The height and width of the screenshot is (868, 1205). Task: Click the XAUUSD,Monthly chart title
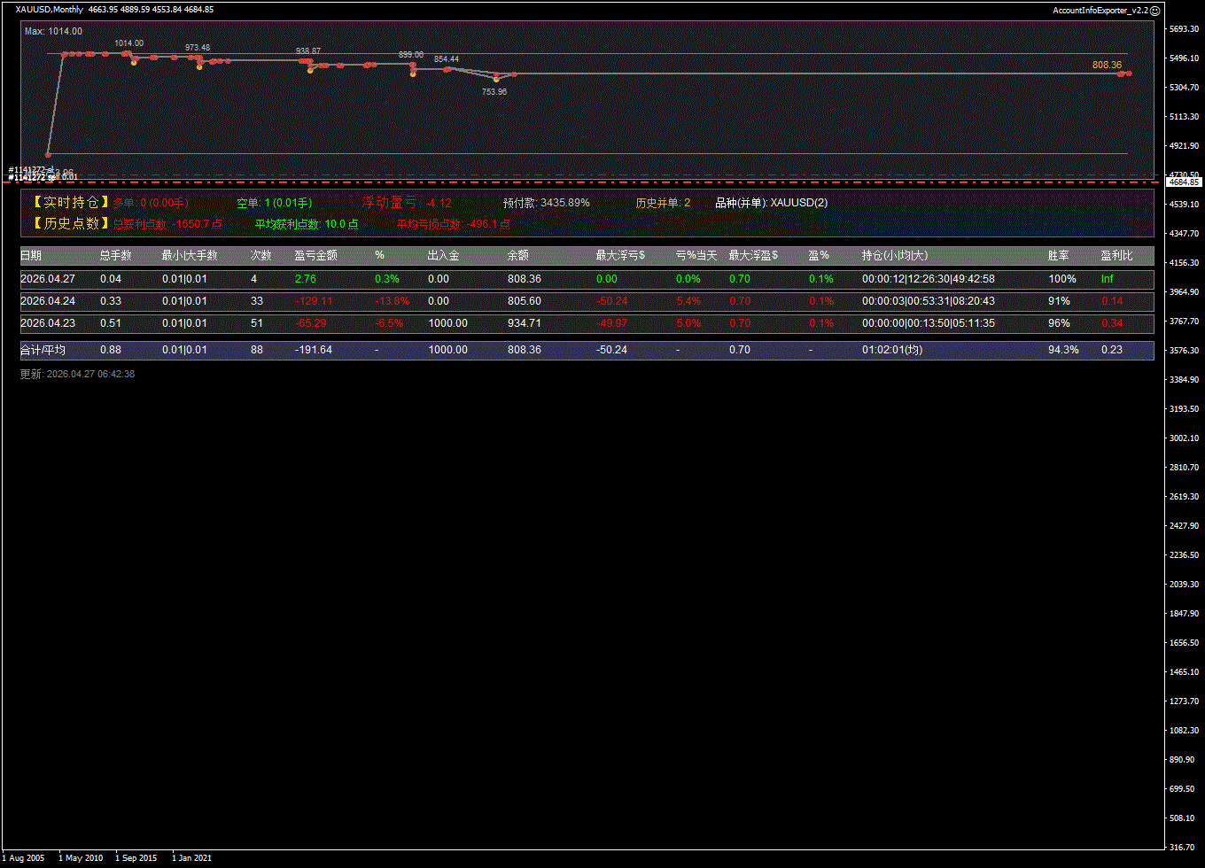50,10
